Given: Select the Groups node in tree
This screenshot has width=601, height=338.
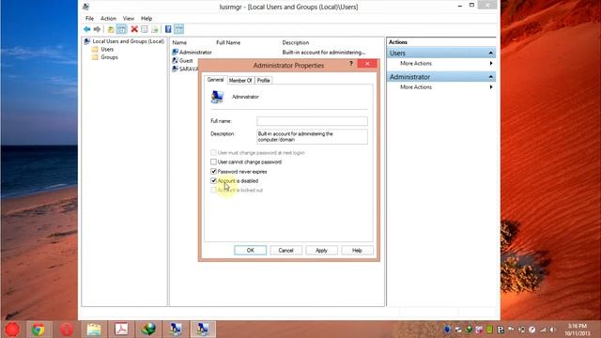Looking at the screenshot, I should pos(109,57).
